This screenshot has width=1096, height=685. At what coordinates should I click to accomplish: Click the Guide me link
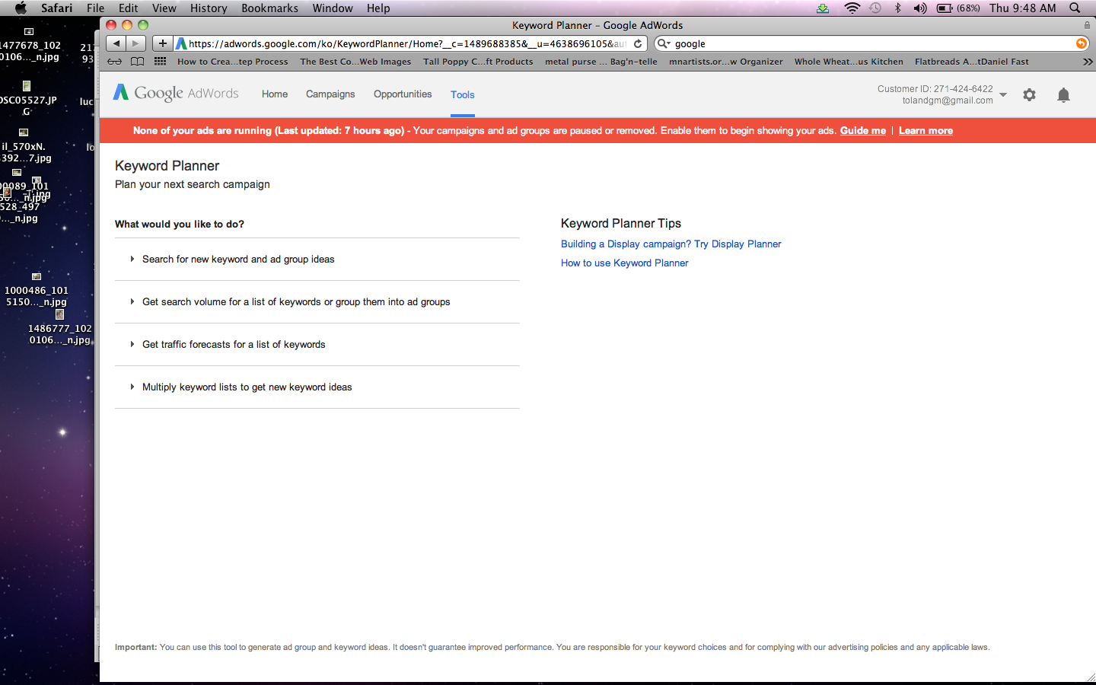863,131
